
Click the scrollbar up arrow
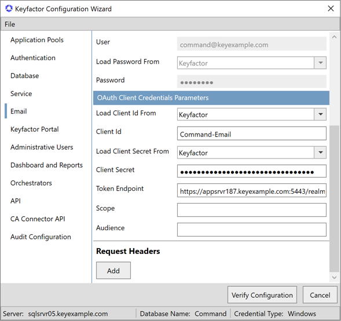tap(334, 37)
